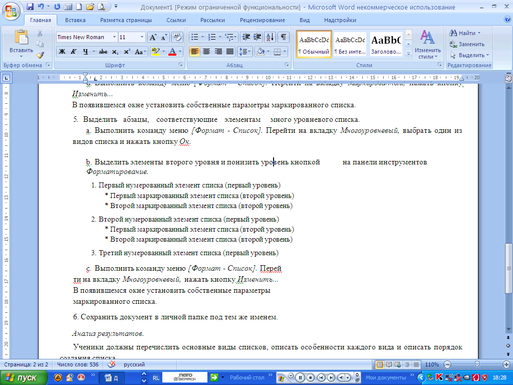Viewport: 513px width, 385px height.
Task: Open the Change Case (Аа) dropdown
Action: click(x=140, y=52)
